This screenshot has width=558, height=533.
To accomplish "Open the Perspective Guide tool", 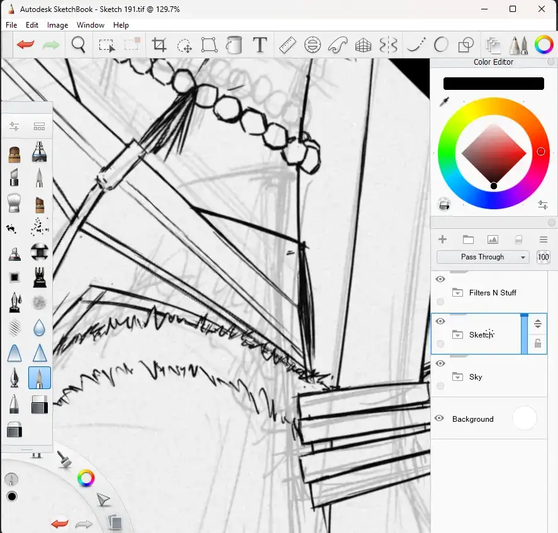I will pyautogui.click(x=363, y=45).
